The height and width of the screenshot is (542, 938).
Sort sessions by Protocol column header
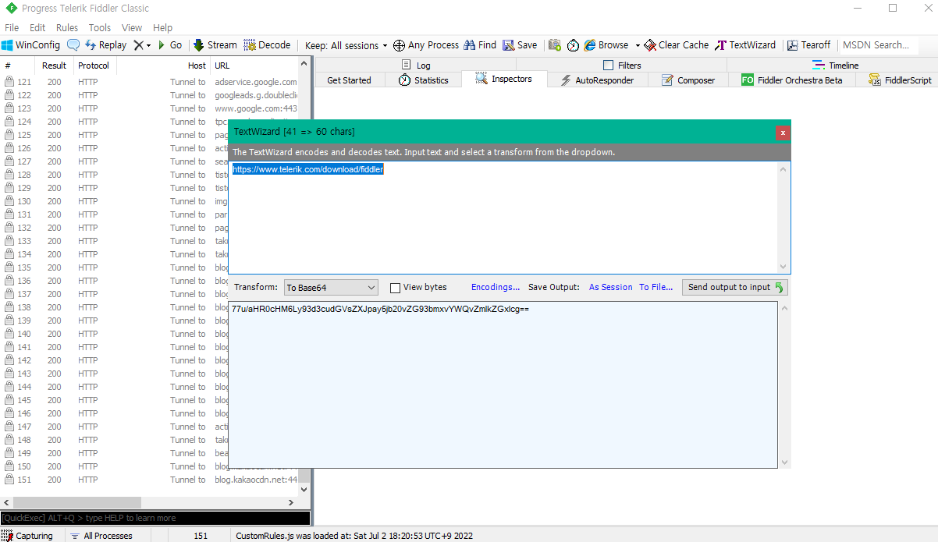click(94, 66)
